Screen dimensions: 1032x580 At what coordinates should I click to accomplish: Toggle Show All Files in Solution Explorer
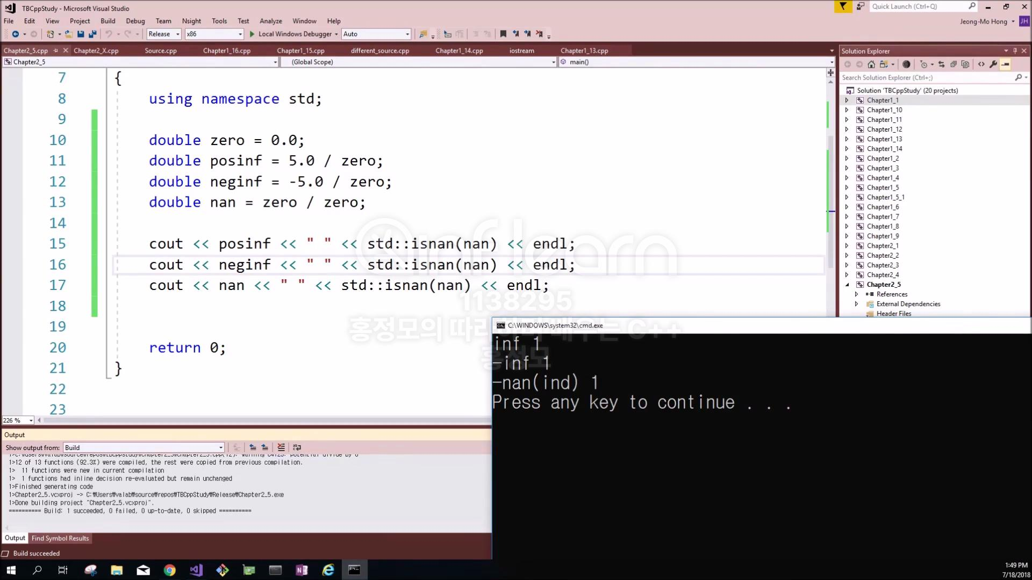(x=965, y=64)
